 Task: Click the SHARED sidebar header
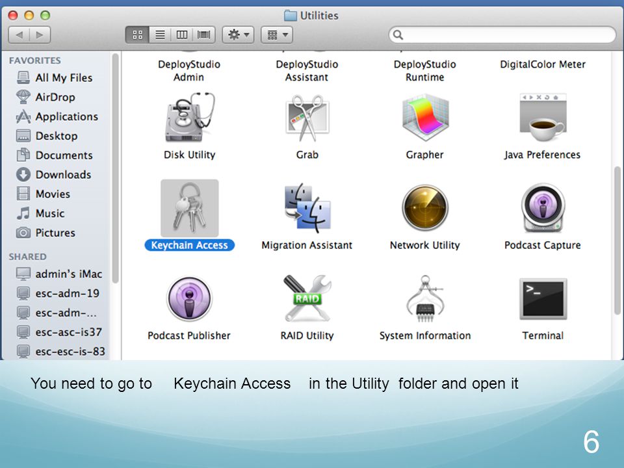[x=28, y=257]
